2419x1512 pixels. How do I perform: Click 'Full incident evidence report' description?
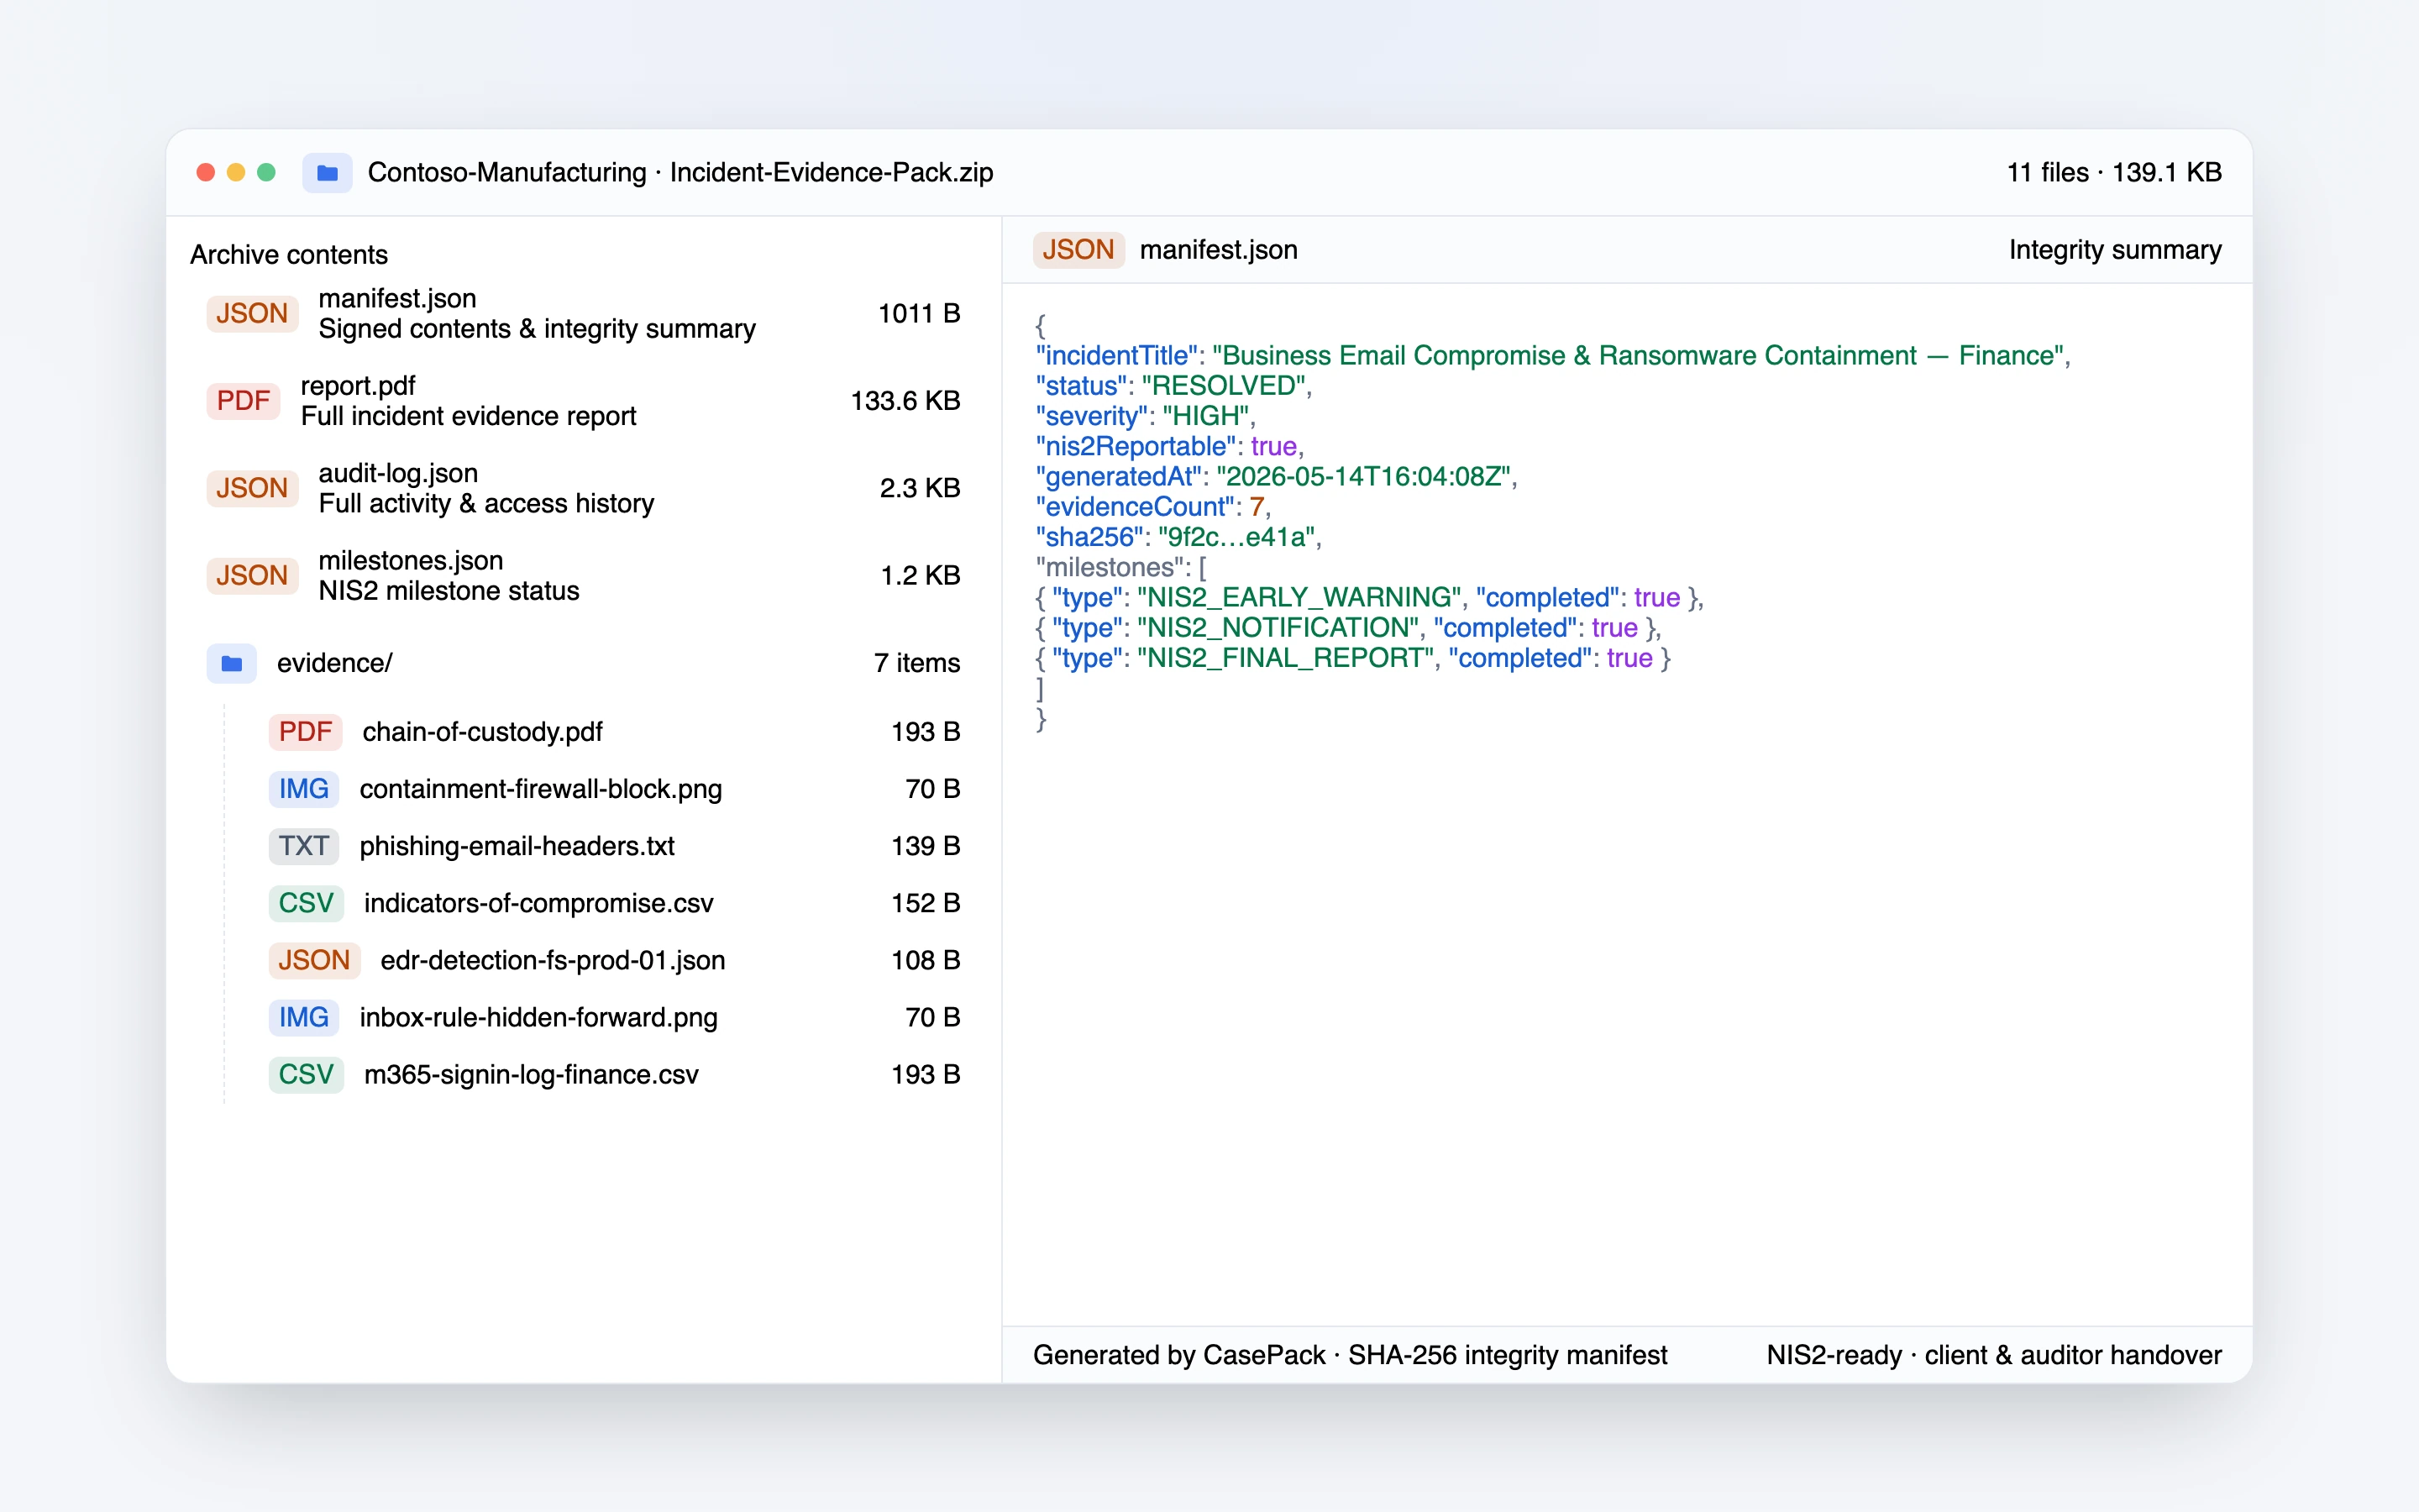[469, 416]
